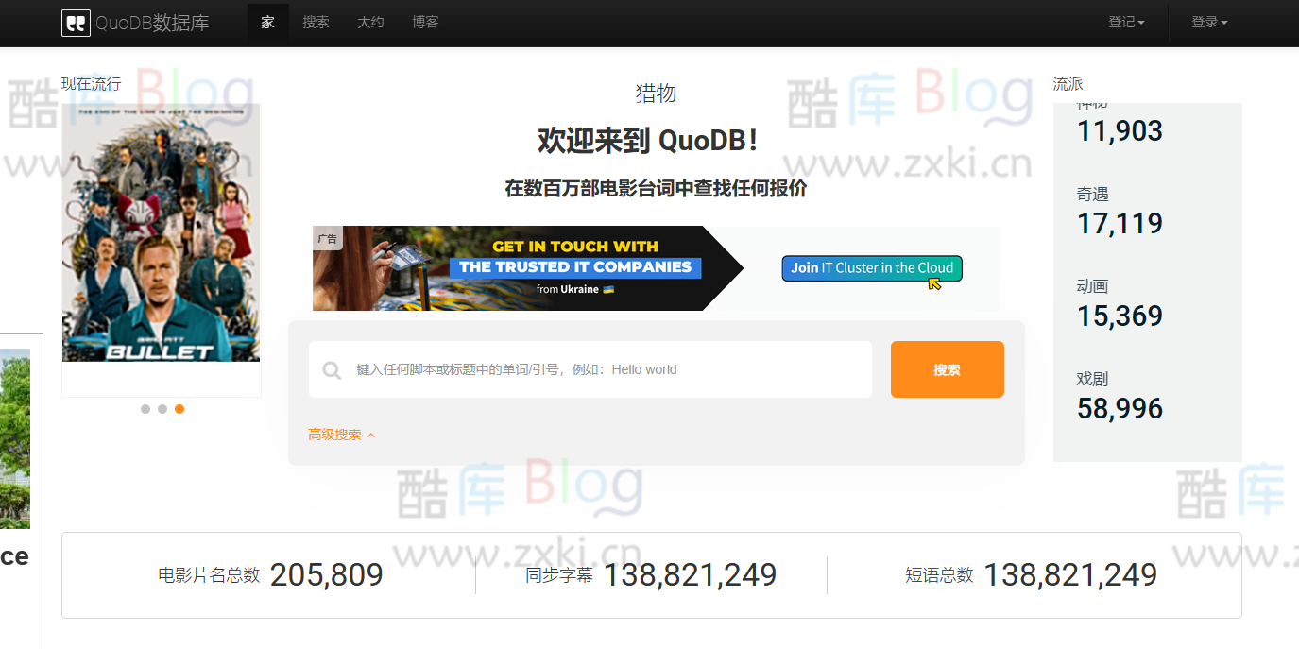Click the Join IT Cluster in the Cloud button
The image size is (1299, 649).
point(871,268)
